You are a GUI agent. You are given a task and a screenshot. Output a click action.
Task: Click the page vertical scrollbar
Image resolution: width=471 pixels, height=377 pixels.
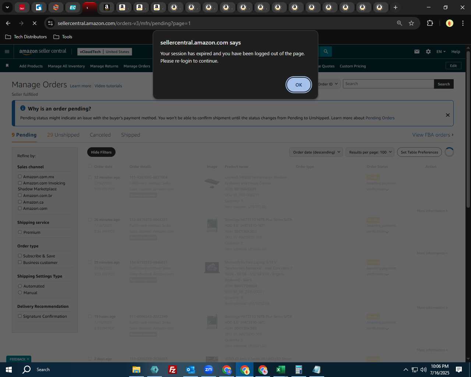(x=468, y=129)
